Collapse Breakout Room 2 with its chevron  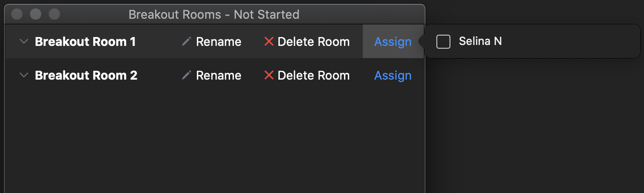[x=24, y=75]
